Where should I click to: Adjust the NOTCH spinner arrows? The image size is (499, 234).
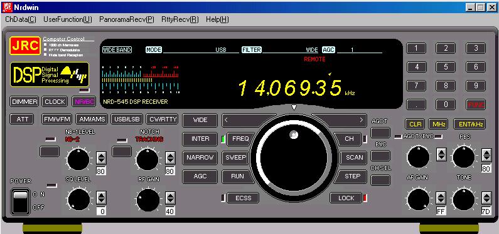170,158
